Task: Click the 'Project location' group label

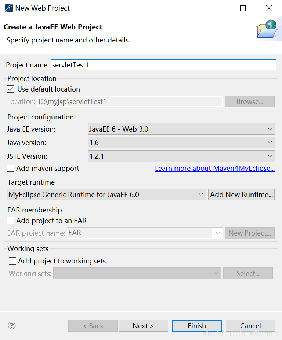Action: (32, 78)
